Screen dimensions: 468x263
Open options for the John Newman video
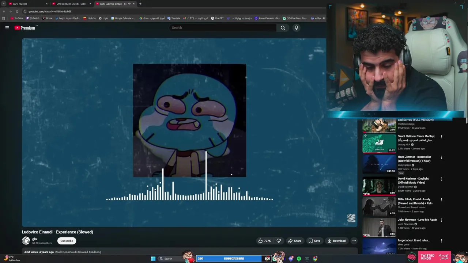point(441,220)
